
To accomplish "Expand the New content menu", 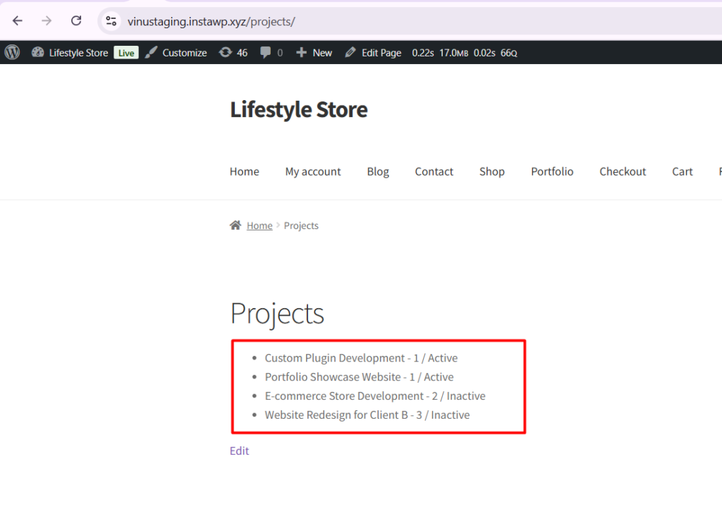I will tap(314, 52).
